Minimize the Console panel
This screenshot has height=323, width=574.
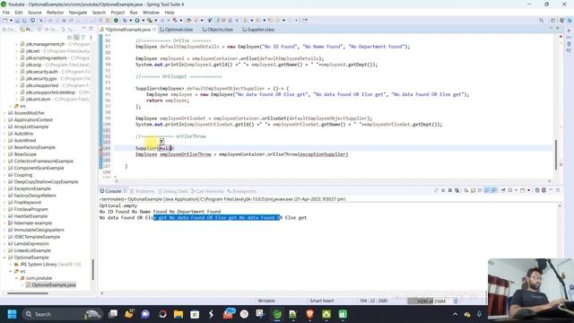(x=551, y=190)
